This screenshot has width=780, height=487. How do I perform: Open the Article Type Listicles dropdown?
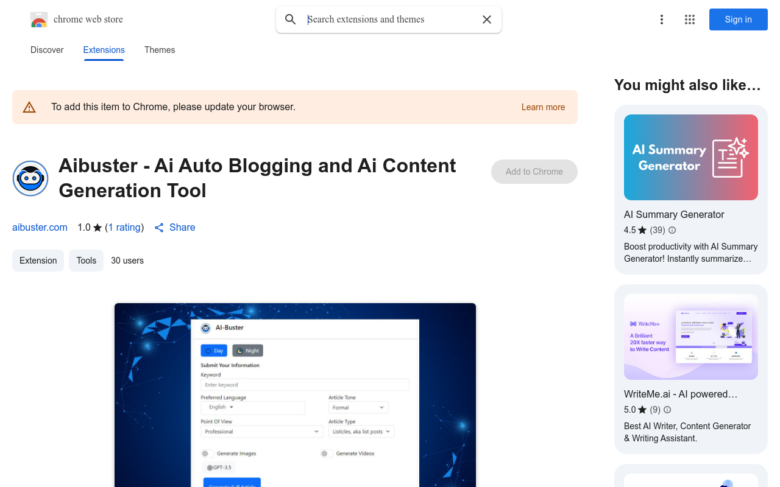[361, 432]
